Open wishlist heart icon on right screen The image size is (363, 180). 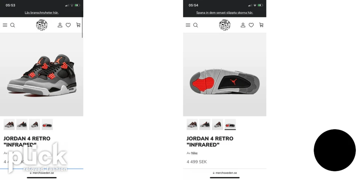coord(251,25)
